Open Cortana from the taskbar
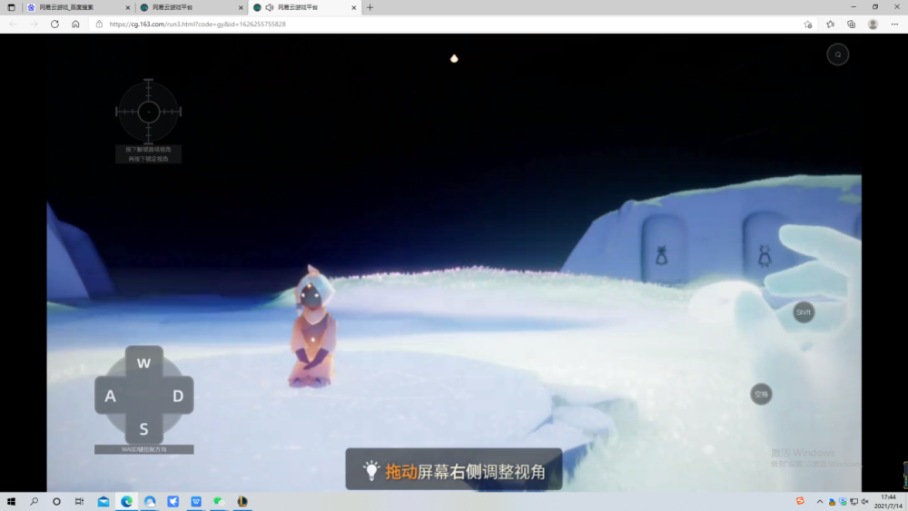 coord(56,501)
